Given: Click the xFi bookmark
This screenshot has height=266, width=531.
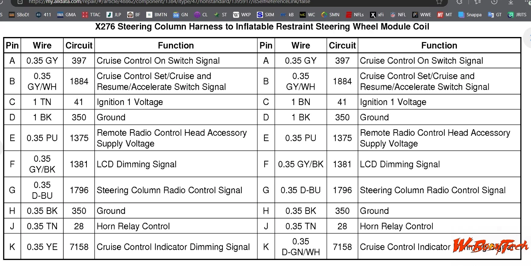Looking at the screenshot, I should [x=377, y=15].
